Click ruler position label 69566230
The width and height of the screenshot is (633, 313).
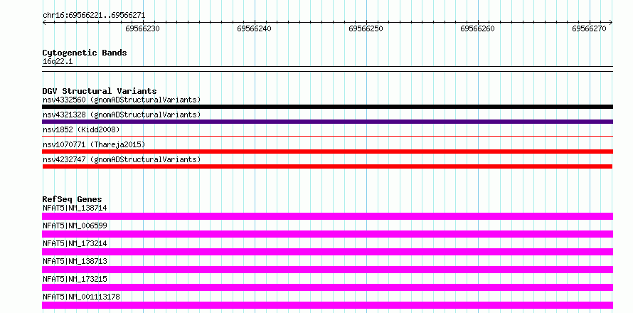[142, 28]
